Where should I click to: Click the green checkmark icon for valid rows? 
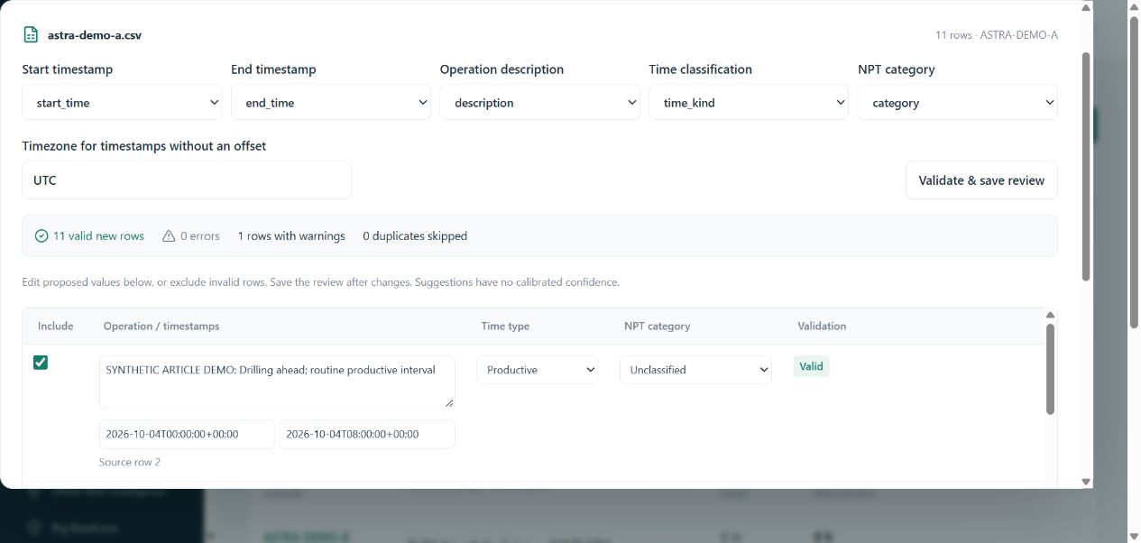click(x=41, y=236)
